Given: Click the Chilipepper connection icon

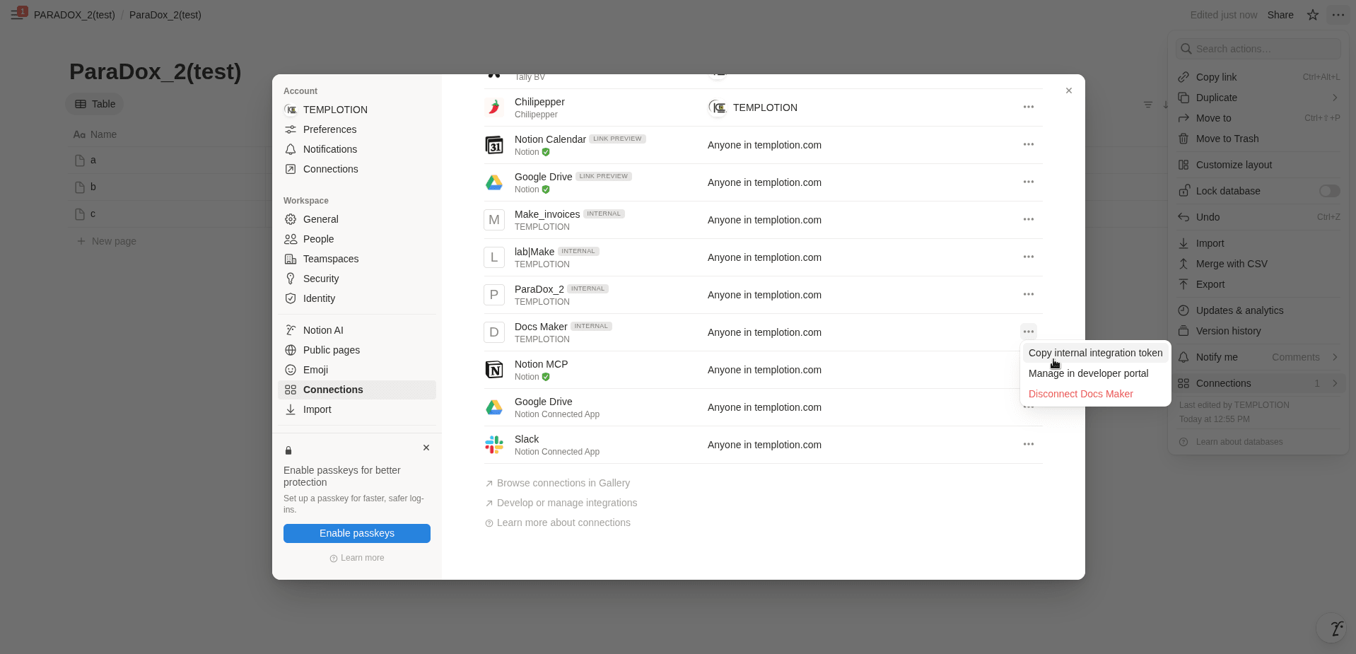Looking at the screenshot, I should [494, 107].
